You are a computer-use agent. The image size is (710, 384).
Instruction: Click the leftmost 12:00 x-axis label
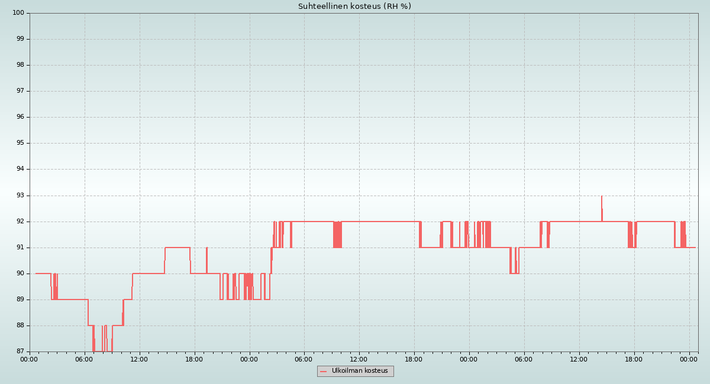pyautogui.click(x=140, y=359)
